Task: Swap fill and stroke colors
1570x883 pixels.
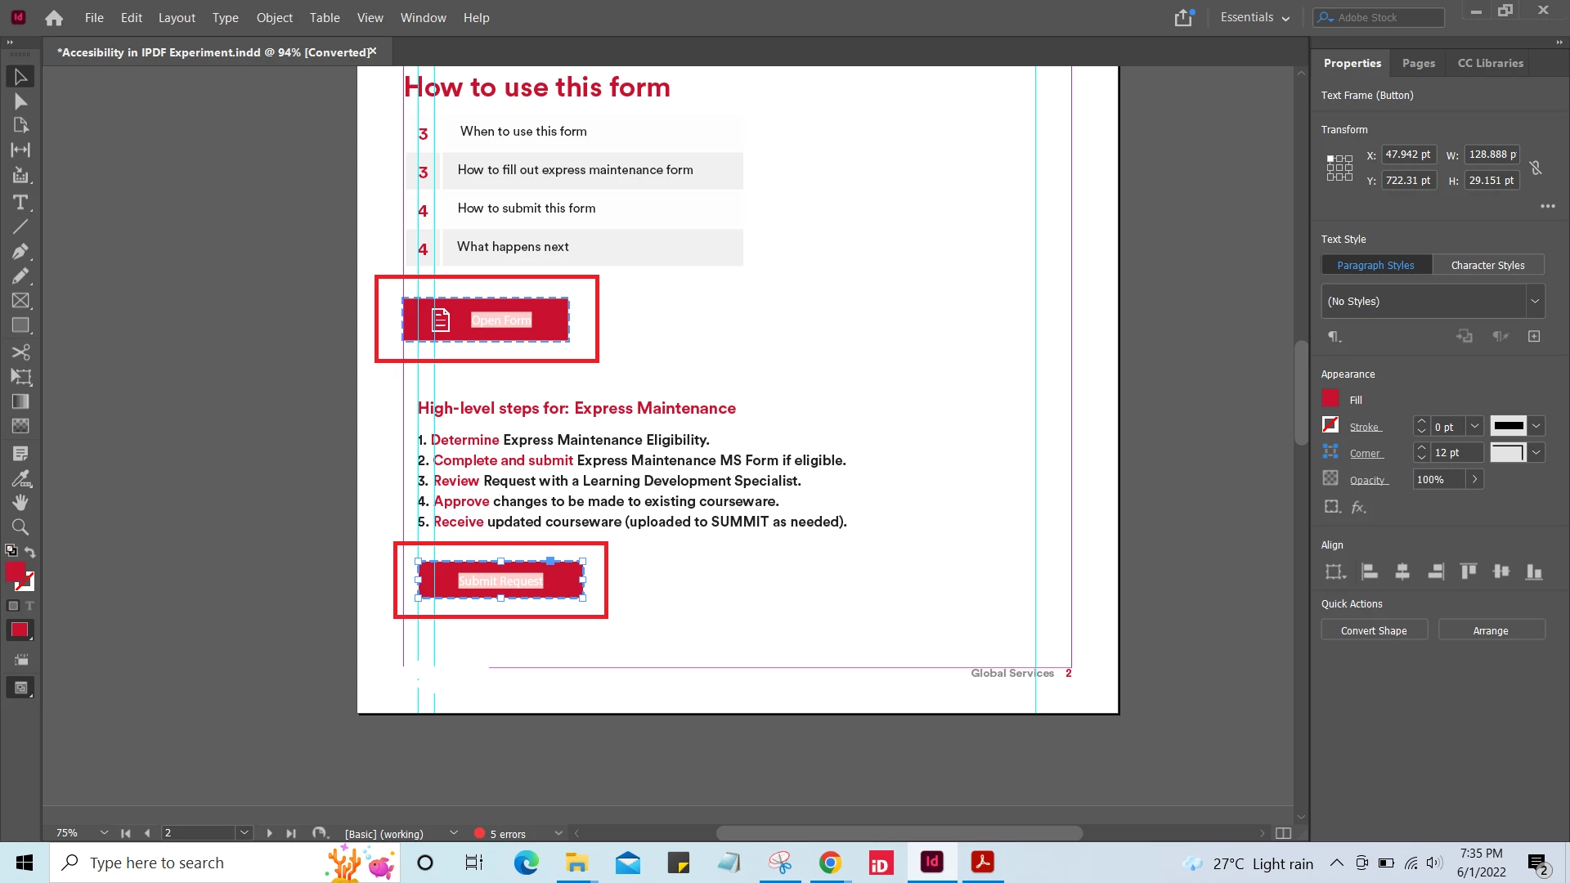Action: coord(30,552)
